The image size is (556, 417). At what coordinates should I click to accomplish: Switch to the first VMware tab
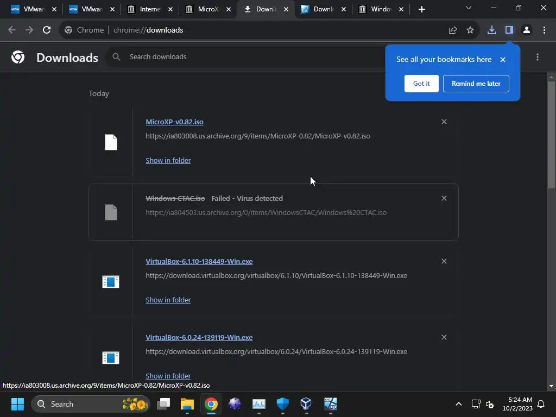tap(34, 9)
